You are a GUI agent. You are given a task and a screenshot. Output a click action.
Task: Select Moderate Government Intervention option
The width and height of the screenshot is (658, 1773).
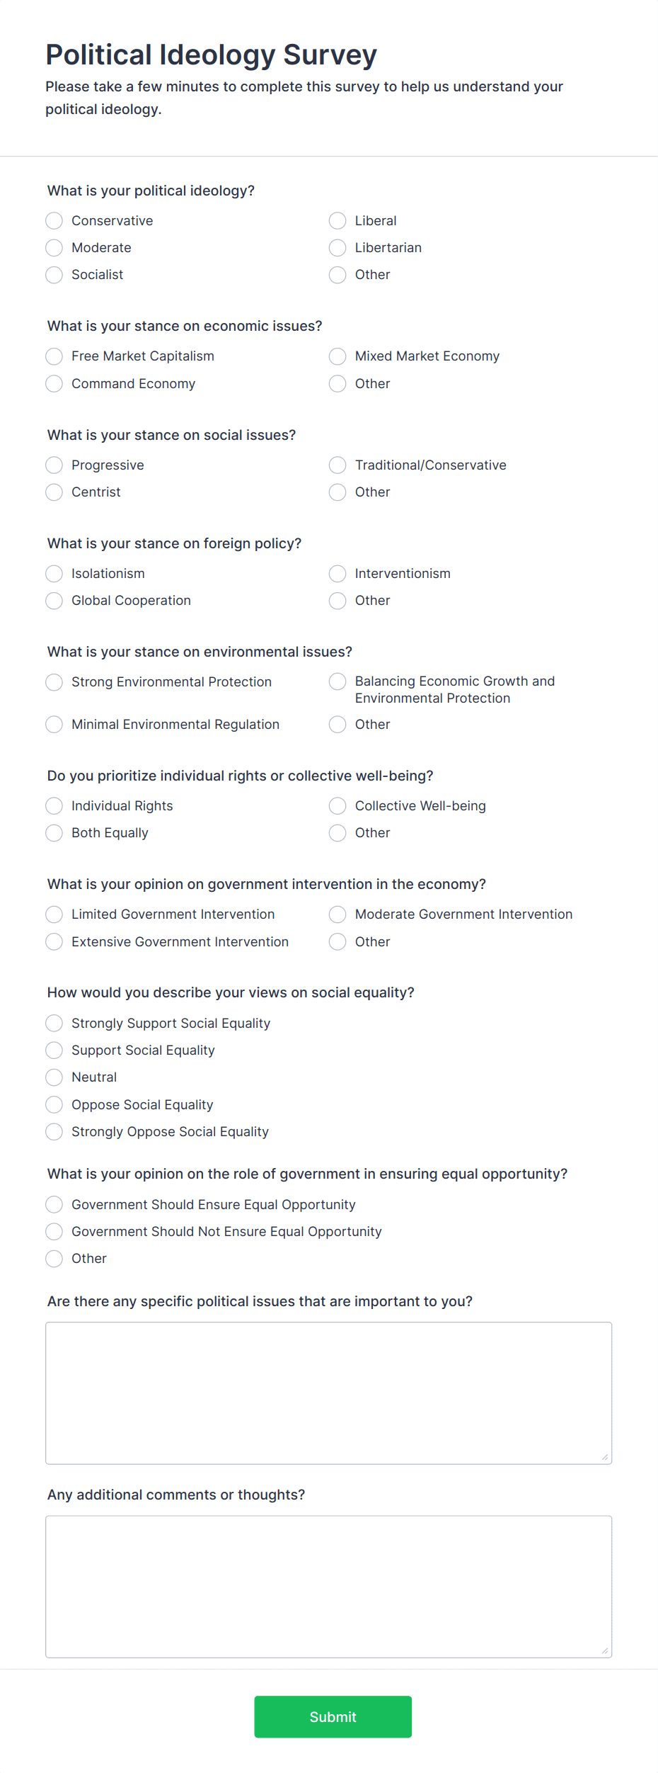337,914
